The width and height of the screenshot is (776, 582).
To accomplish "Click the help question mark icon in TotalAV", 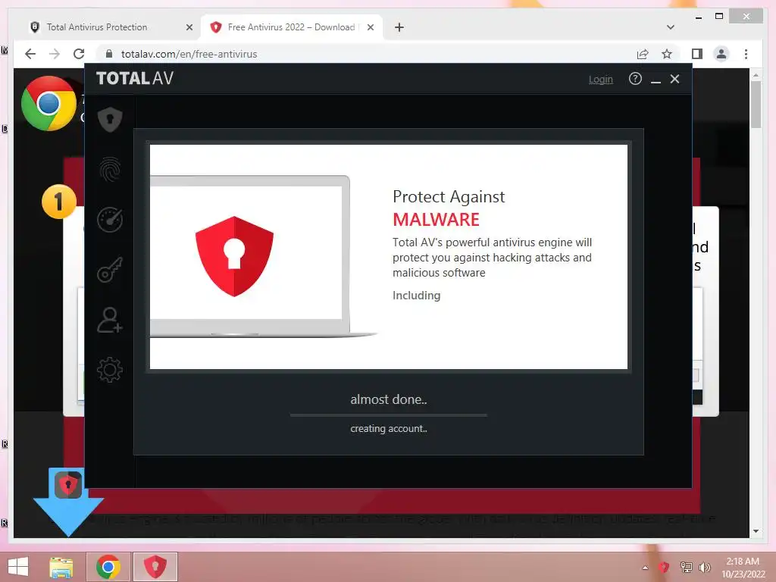I will [635, 79].
